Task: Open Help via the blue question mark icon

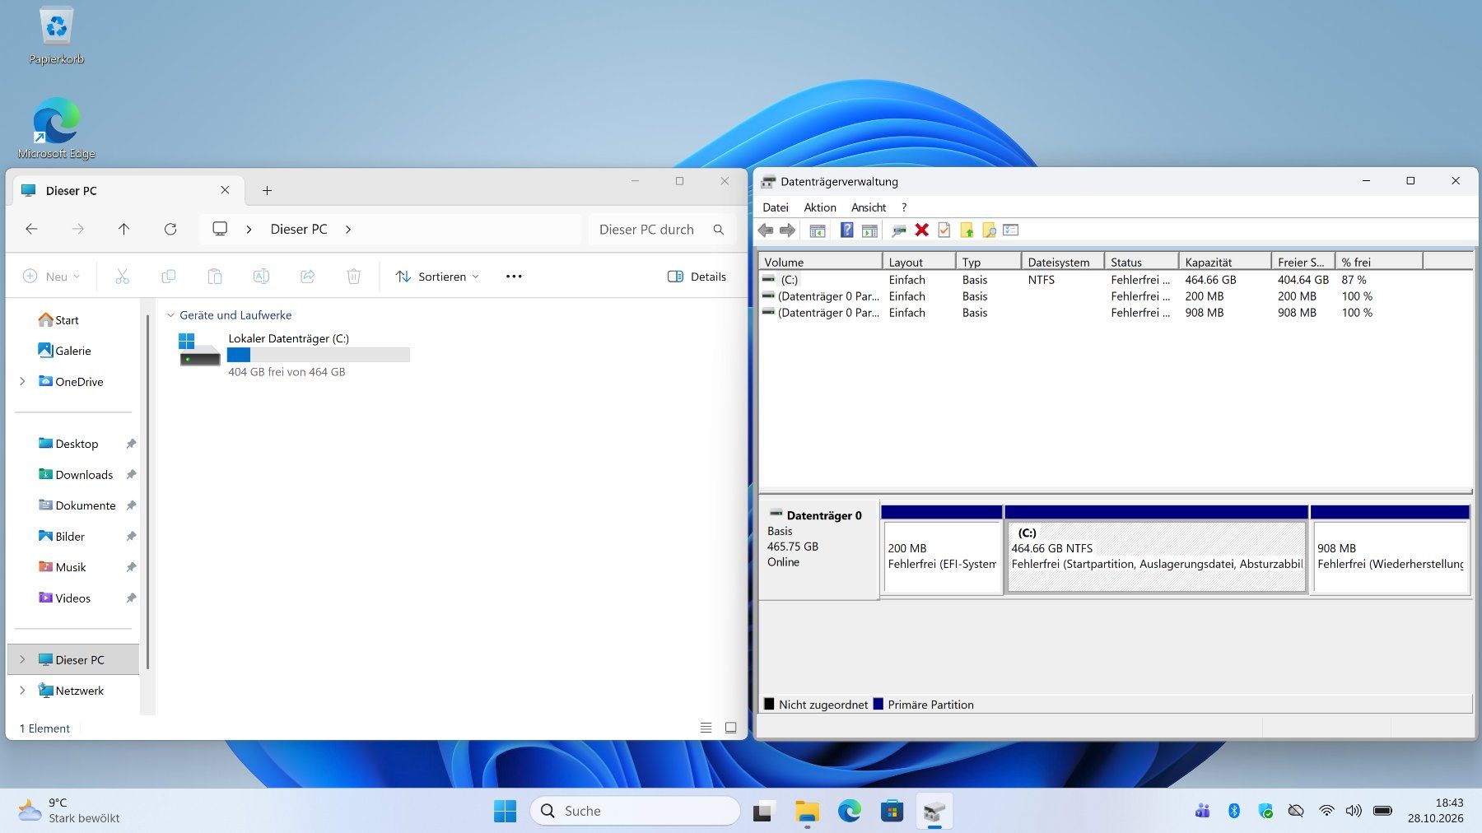Action: [x=846, y=230]
